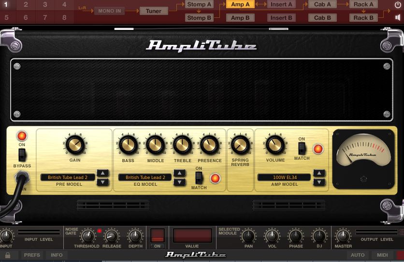
Task: Click the Gain knob
Action: pyautogui.click(x=75, y=144)
